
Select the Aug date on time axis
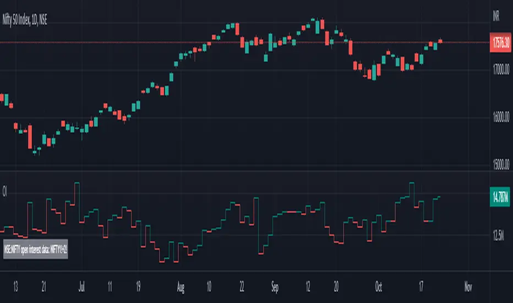coord(181,287)
